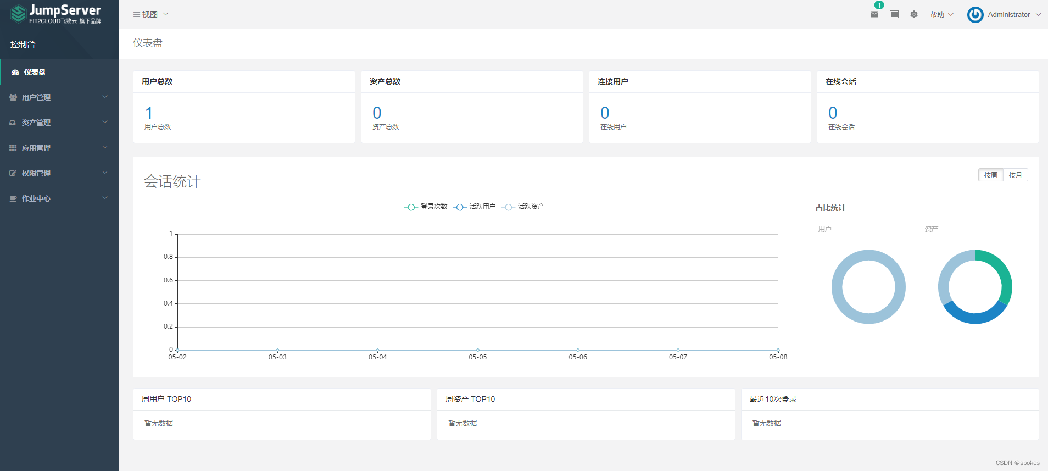This screenshot has width=1048, height=471.
Task: Expand the 应用管理 chevron
Action: [x=105, y=147]
